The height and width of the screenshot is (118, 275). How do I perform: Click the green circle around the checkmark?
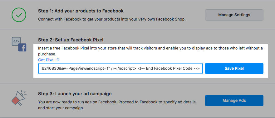[19, 15]
